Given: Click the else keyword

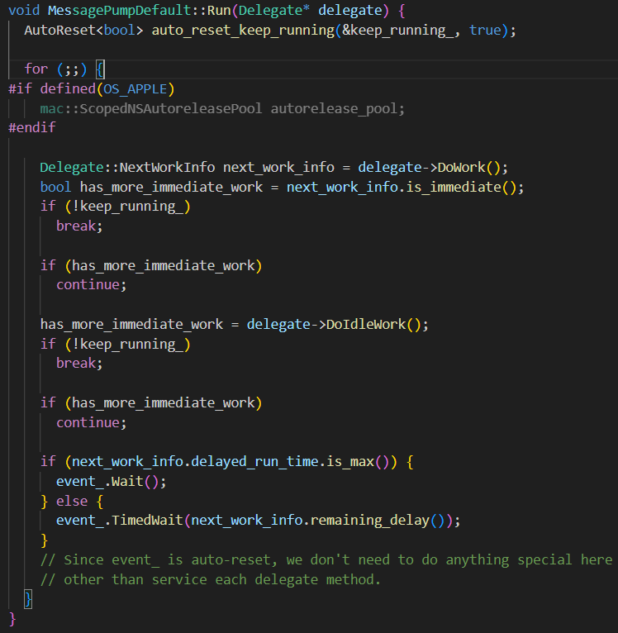Looking at the screenshot, I should pos(72,500).
